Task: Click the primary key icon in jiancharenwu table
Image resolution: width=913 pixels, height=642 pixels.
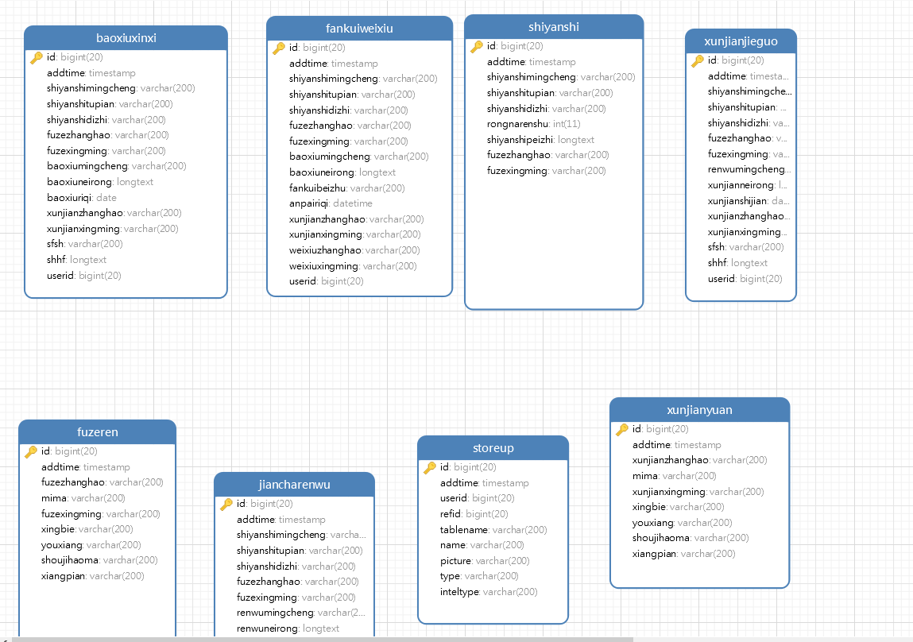Action: (226, 504)
